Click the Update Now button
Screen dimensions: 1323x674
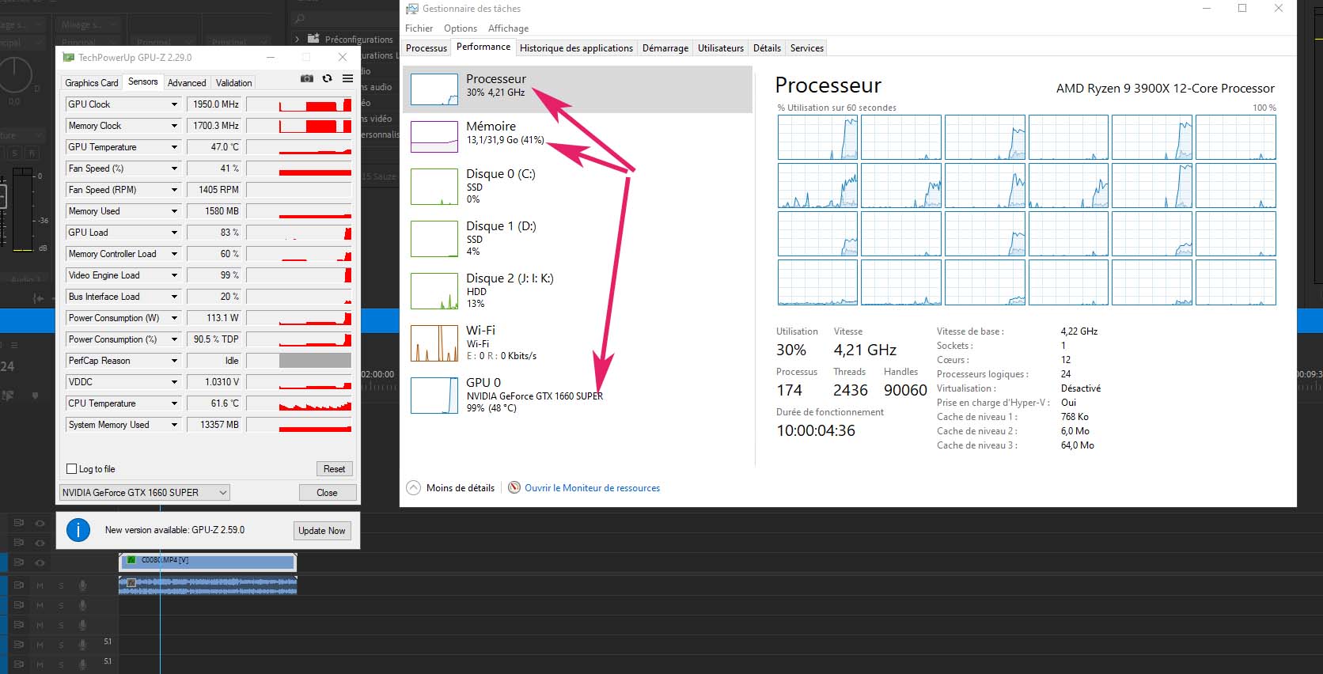[321, 530]
